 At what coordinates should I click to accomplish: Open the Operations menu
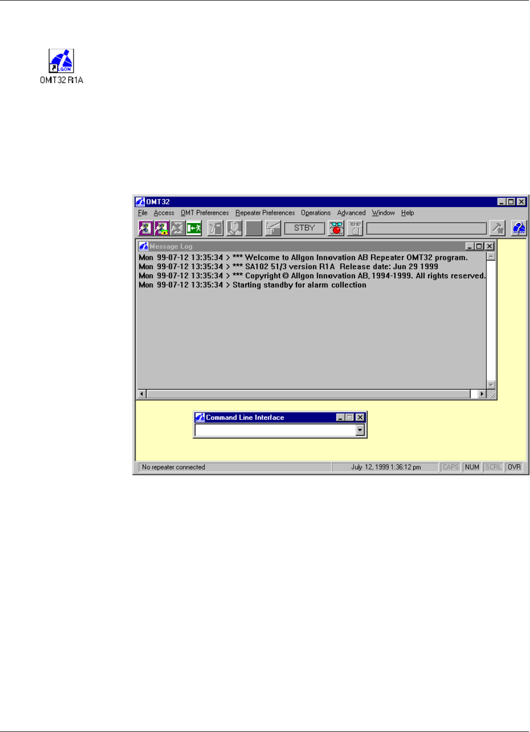click(316, 213)
